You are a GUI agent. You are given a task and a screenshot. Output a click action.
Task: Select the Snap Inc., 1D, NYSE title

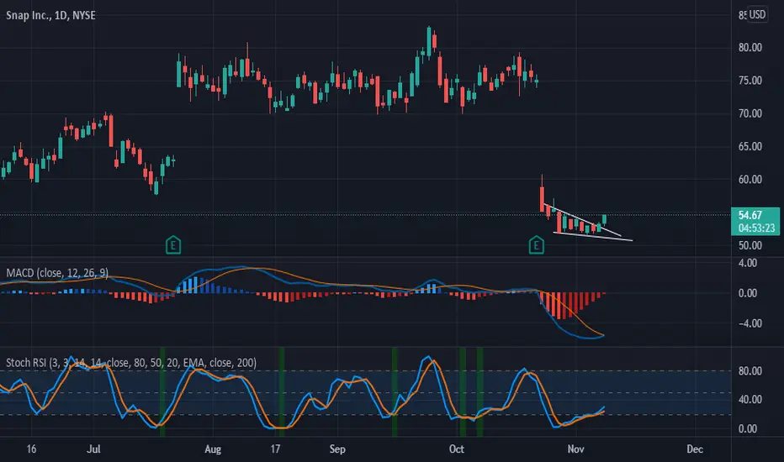(x=50, y=15)
